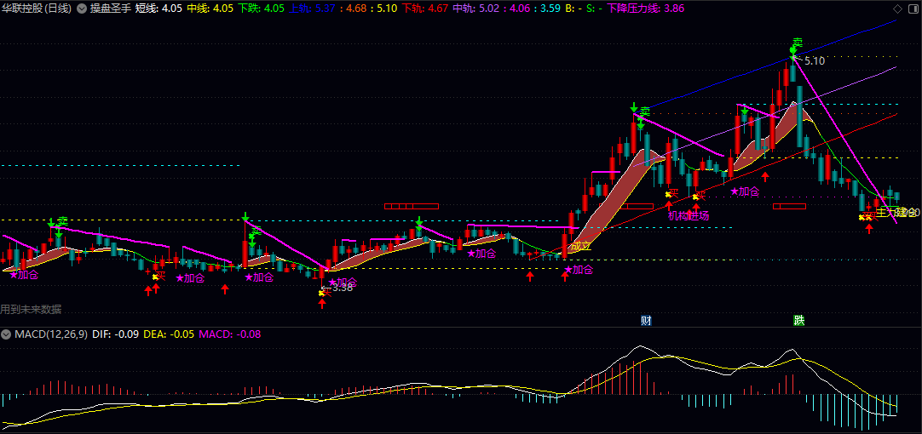
Task: Click the MACD: -0.08 readout
Action: (x=229, y=334)
